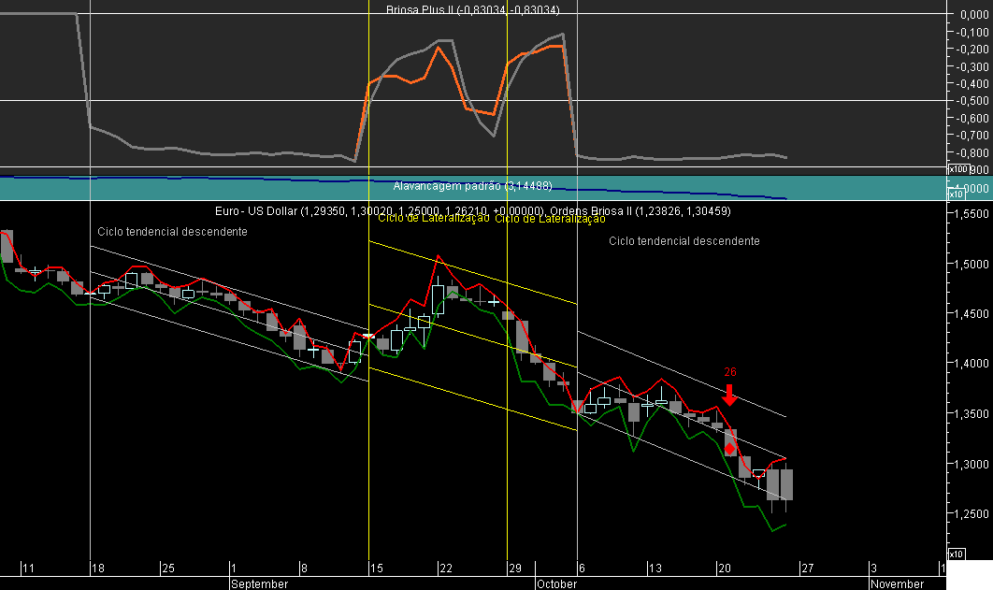Select the red diamond order marker
993x590 pixels.
(729, 449)
